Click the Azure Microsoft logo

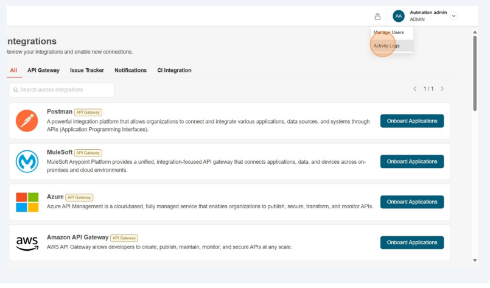[x=27, y=202]
